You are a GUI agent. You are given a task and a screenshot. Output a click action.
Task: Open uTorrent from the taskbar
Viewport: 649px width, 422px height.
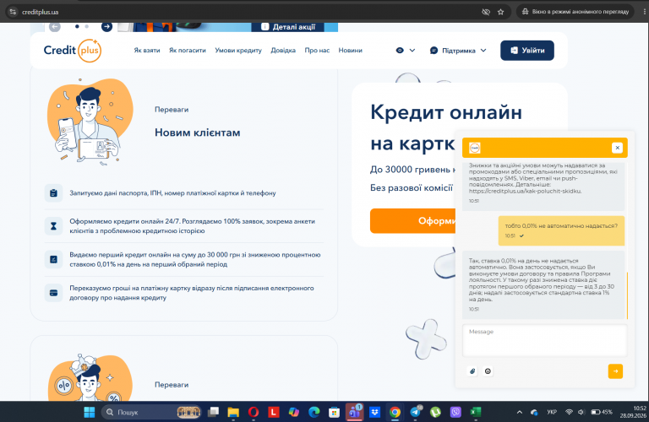point(435,412)
